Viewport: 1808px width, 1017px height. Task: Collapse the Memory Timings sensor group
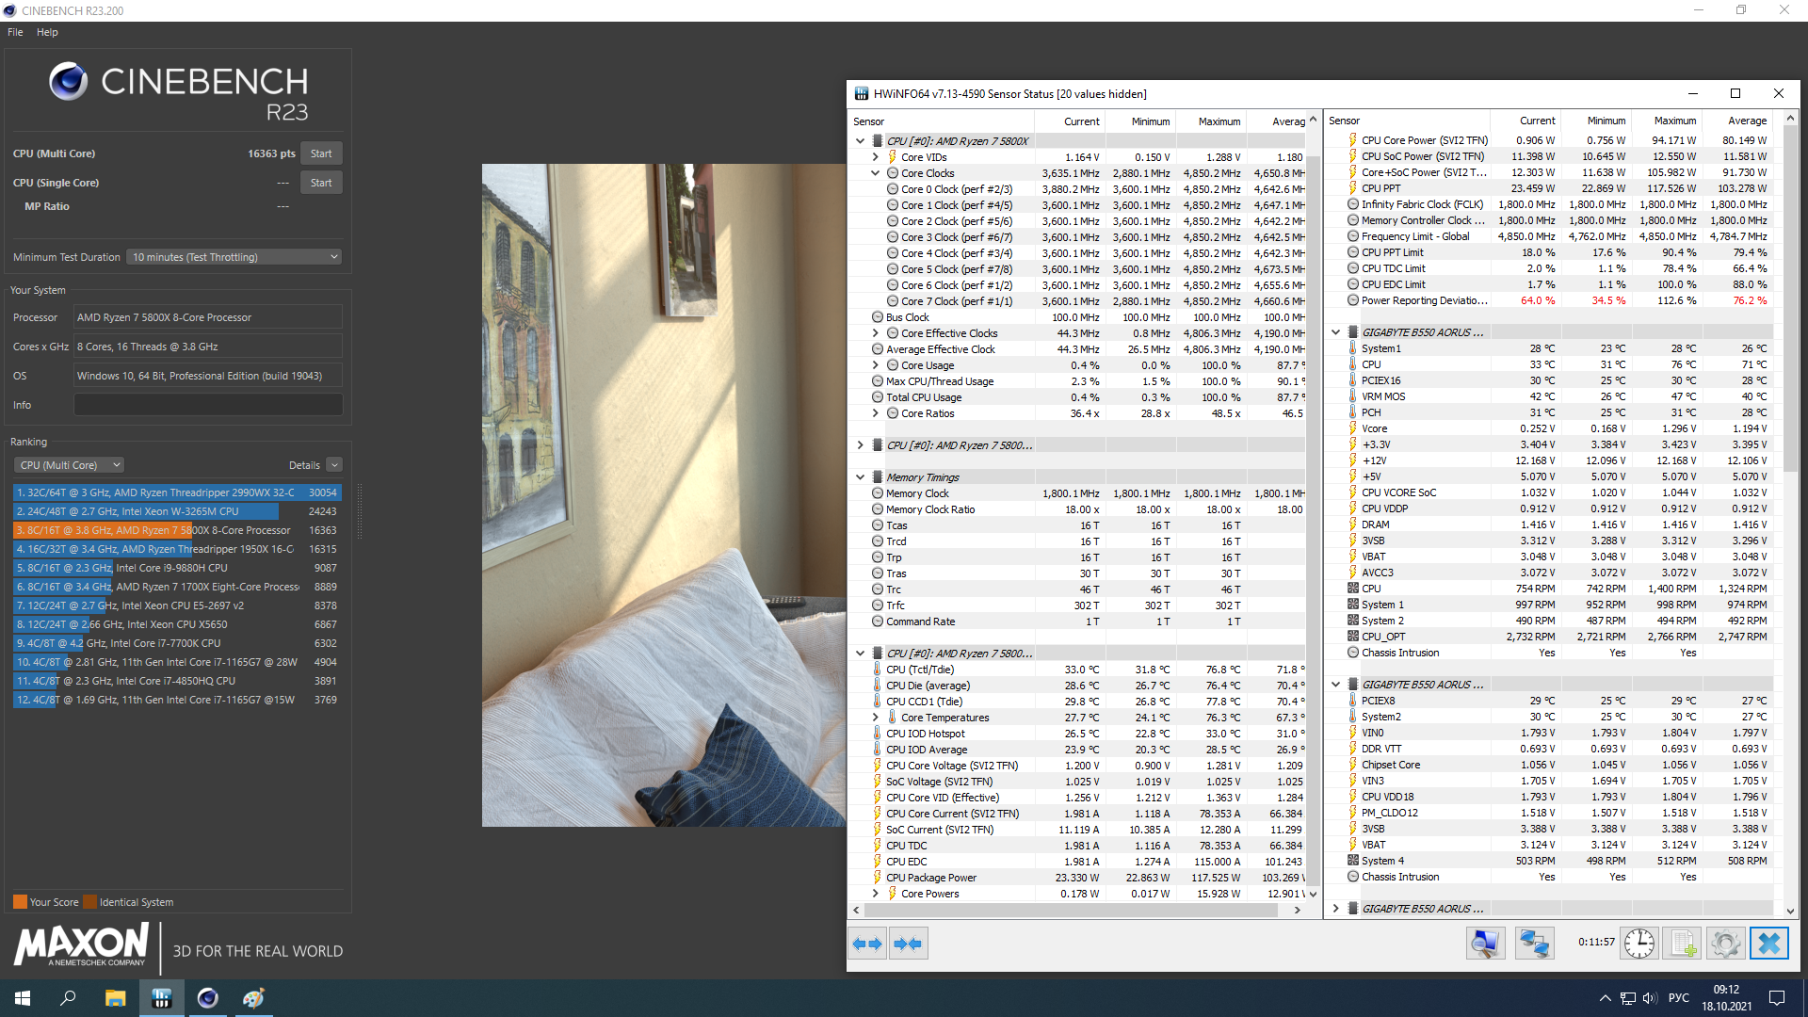(x=860, y=477)
